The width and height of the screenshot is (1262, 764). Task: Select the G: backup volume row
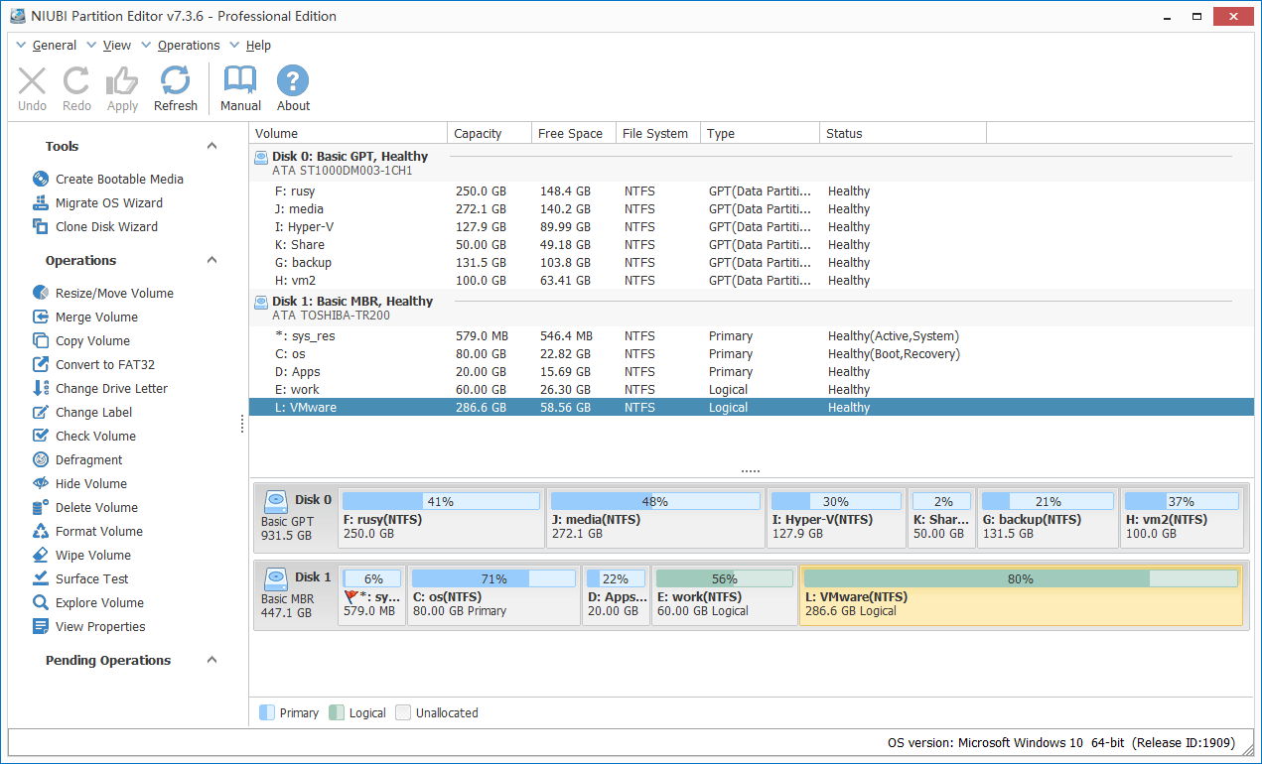[x=752, y=262]
